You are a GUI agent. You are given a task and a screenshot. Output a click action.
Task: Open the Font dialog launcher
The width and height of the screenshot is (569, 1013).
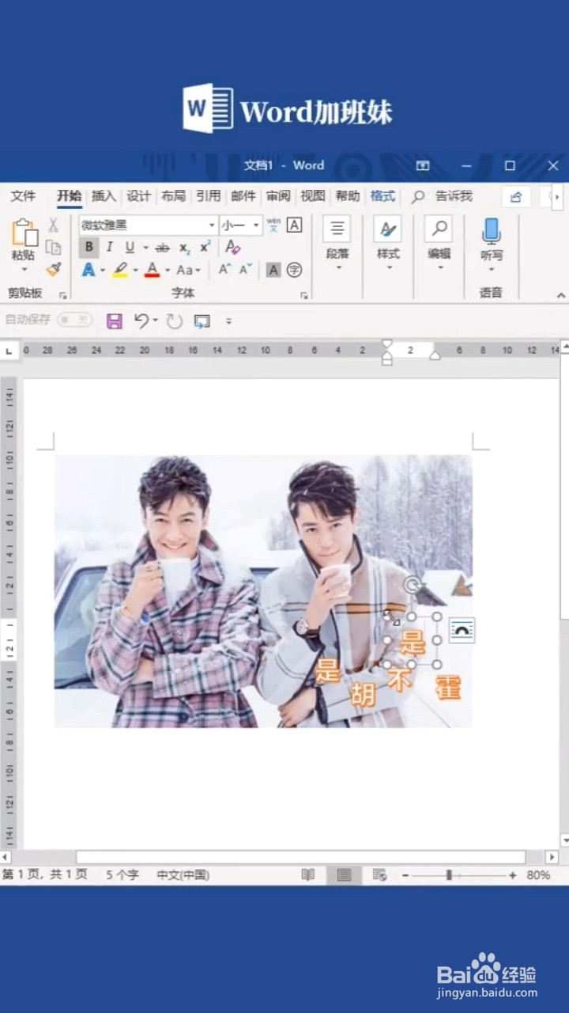tap(303, 295)
